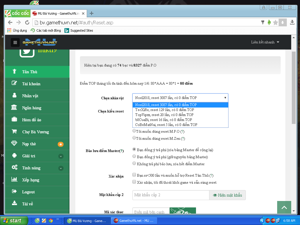Viewport: 300px width, 225px height.
Task: Show help for reset M.Zen question mark
Action: tap(183, 139)
